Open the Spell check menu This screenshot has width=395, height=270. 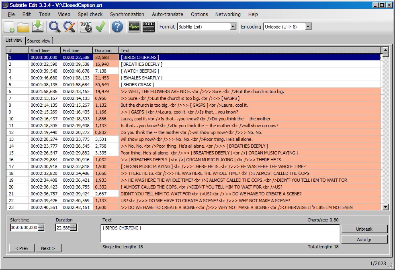[90, 14]
